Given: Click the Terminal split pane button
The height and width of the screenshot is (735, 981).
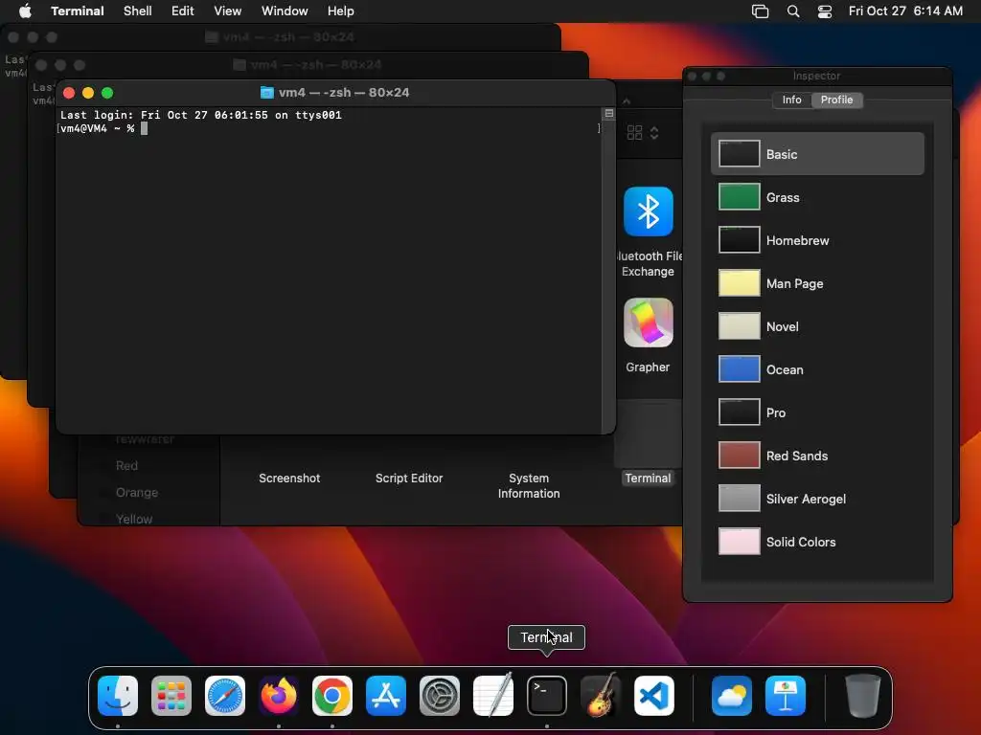Looking at the screenshot, I should [x=608, y=114].
